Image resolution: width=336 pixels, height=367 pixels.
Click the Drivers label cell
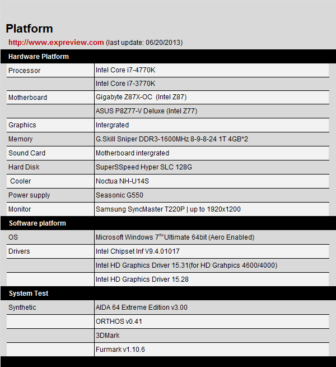click(50, 251)
